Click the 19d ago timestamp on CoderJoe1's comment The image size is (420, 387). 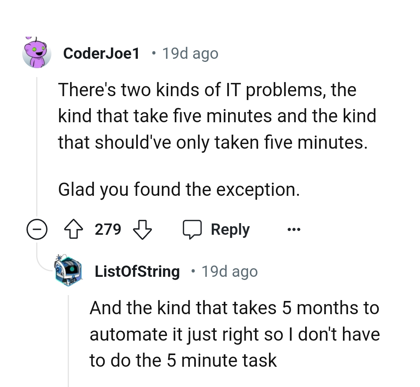[190, 53]
